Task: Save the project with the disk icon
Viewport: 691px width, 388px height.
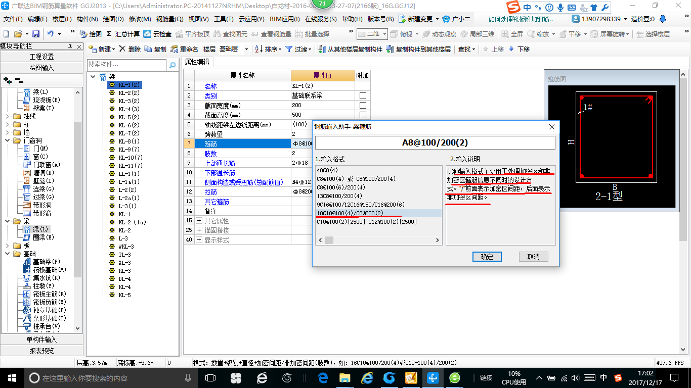Action: pos(36,34)
